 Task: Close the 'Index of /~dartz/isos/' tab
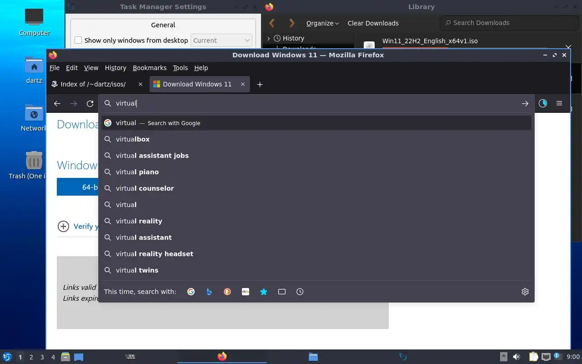tap(140, 84)
